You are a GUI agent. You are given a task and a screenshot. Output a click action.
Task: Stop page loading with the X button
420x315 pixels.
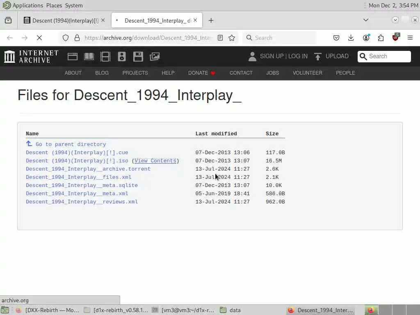click(39, 38)
